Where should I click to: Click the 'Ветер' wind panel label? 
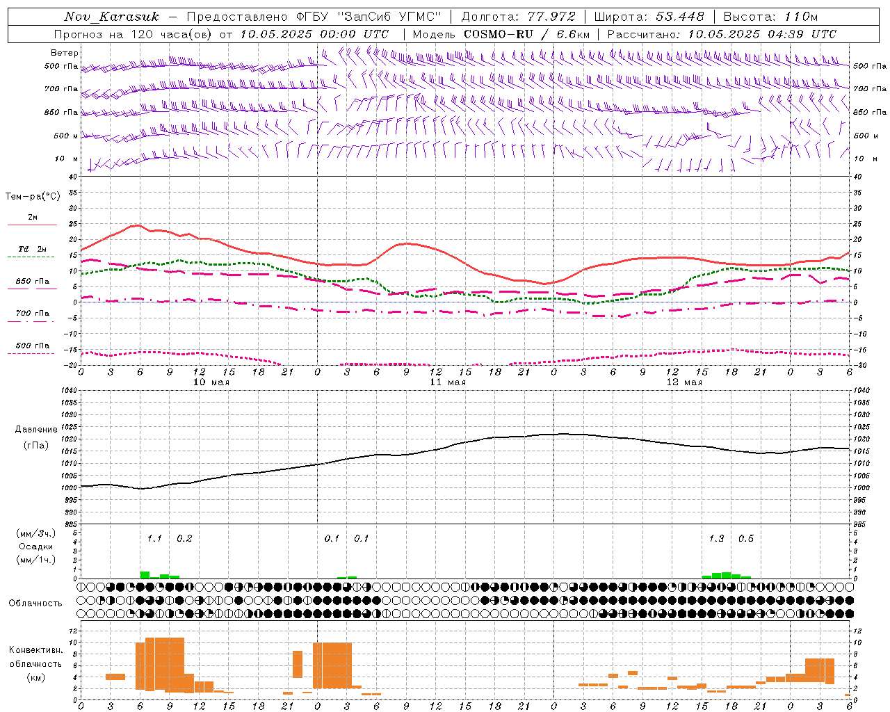(65, 53)
